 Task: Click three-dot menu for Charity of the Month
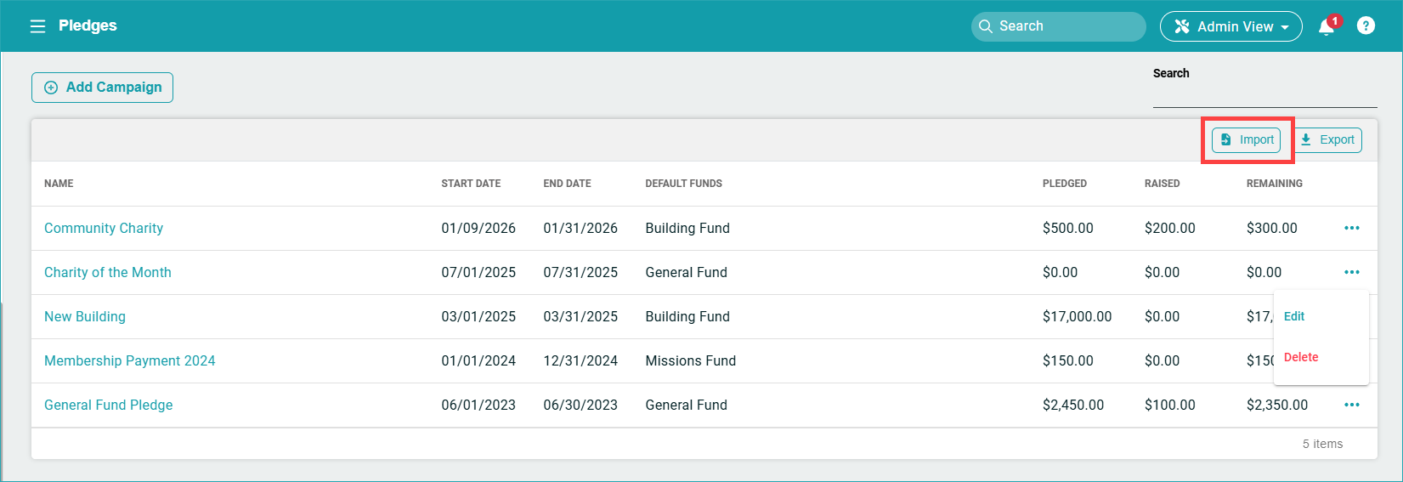(1351, 272)
